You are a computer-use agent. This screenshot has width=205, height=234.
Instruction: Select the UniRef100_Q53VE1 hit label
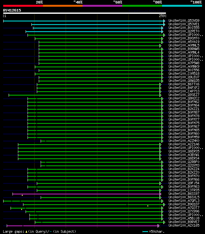pyautogui.click(x=184, y=24)
